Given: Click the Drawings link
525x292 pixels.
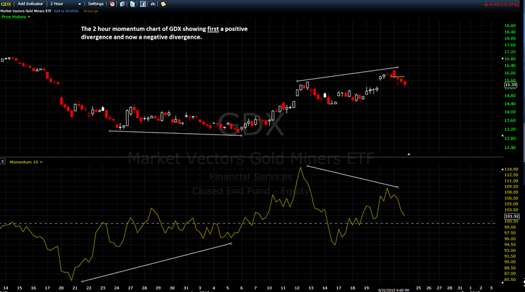Looking at the screenshot, I should pos(91,11).
